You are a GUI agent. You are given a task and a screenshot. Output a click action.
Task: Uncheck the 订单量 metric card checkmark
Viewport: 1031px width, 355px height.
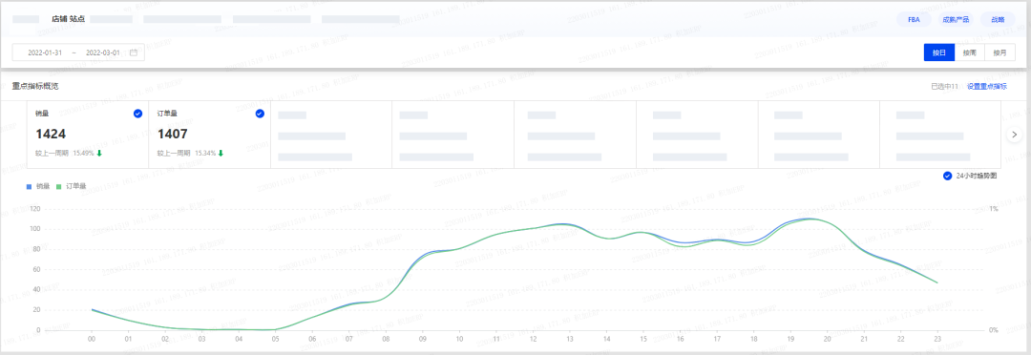point(260,114)
